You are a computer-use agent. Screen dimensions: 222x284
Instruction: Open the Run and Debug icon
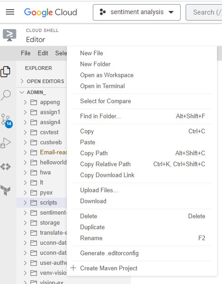5,143
